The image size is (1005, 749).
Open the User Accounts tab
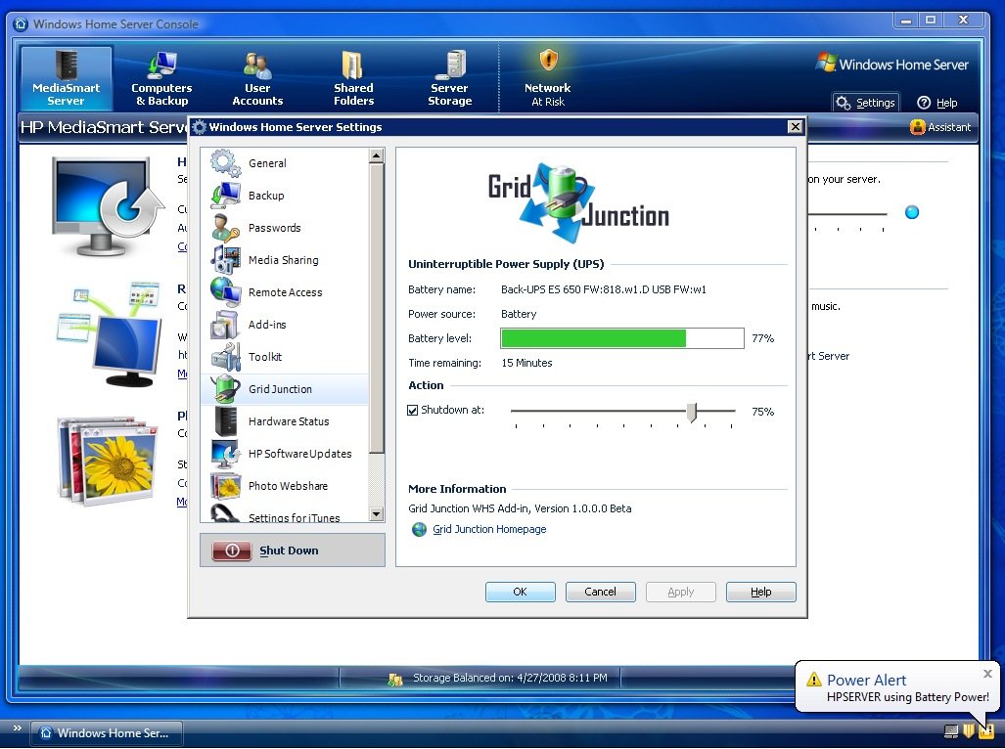point(257,78)
